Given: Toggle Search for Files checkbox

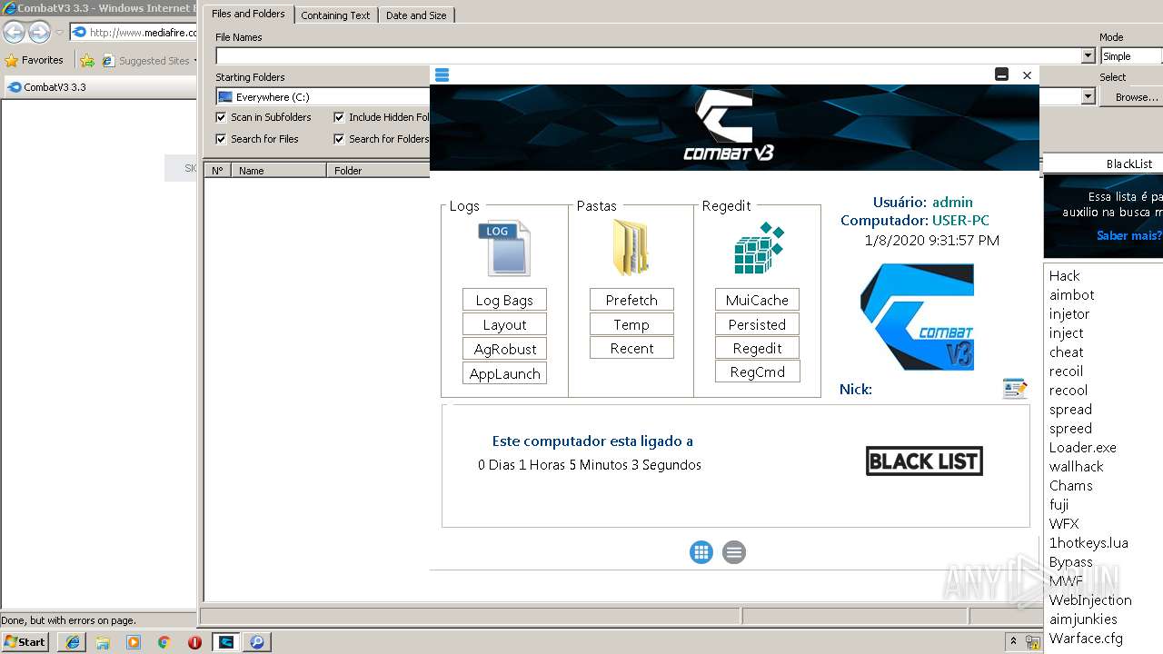Looking at the screenshot, I should (221, 139).
